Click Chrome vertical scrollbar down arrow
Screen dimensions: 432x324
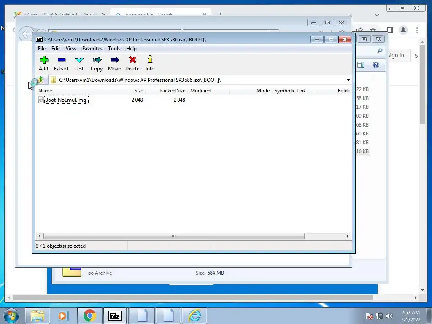(x=423, y=290)
